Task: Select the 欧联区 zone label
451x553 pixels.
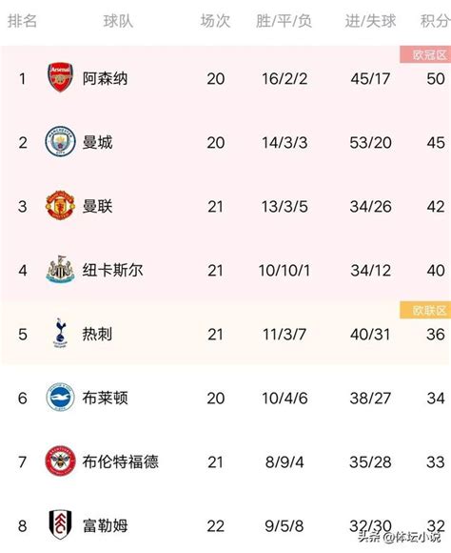Action: click(x=425, y=311)
